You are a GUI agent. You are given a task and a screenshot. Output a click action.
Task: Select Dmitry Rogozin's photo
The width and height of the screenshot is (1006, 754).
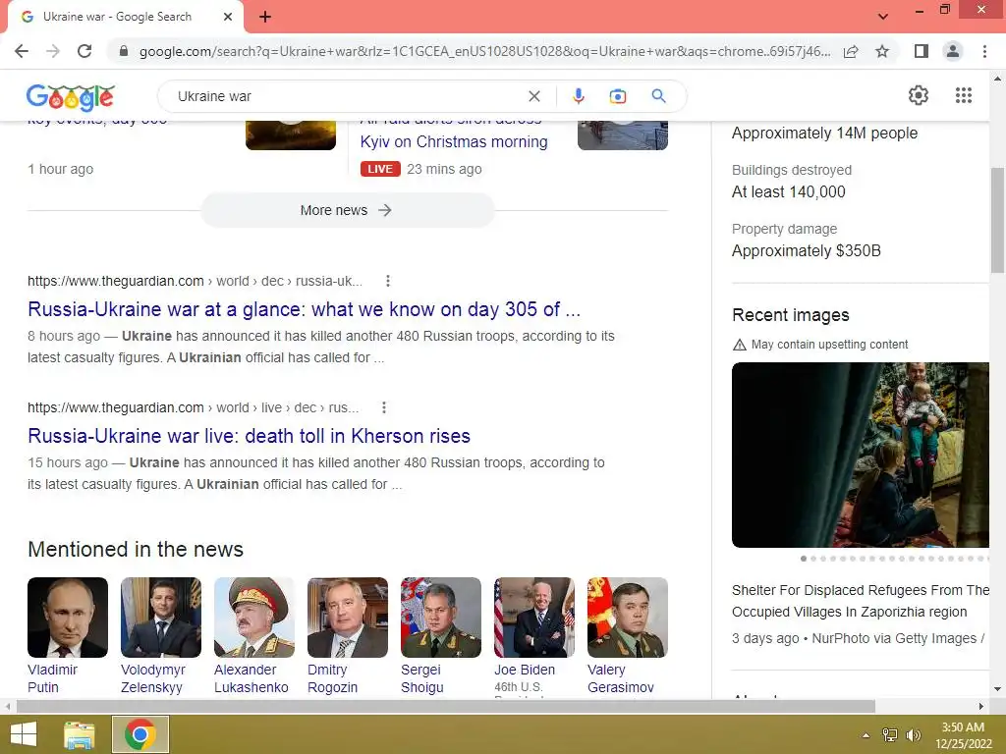348,618
